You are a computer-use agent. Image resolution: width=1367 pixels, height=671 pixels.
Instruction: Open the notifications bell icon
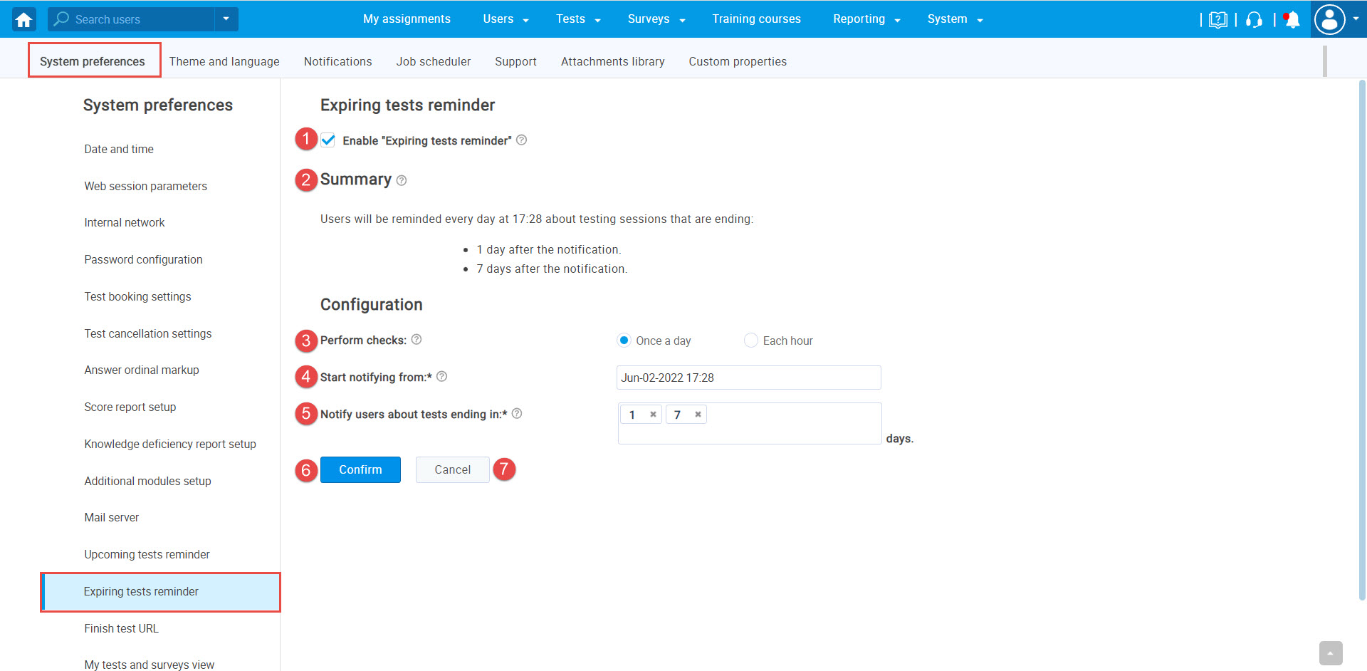pyautogui.click(x=1291, y=19)
